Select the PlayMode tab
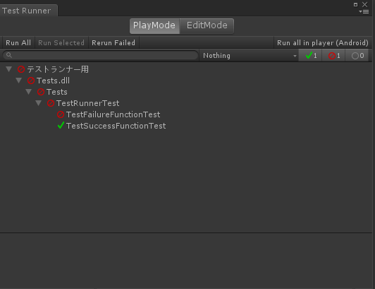The height and width of the screenshot is (289, 375). click(x=154, y=25)
